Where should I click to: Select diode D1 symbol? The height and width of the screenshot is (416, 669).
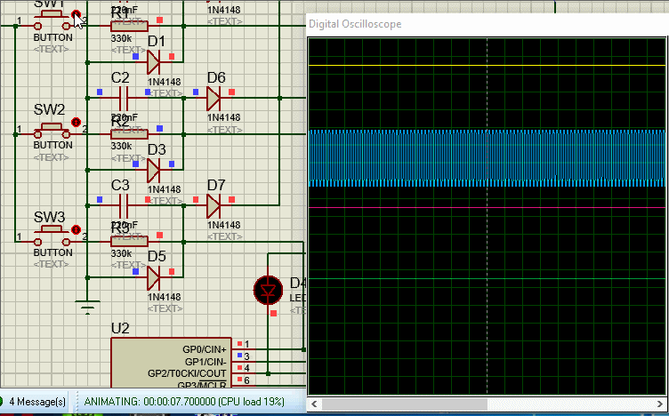click(154, 62)
